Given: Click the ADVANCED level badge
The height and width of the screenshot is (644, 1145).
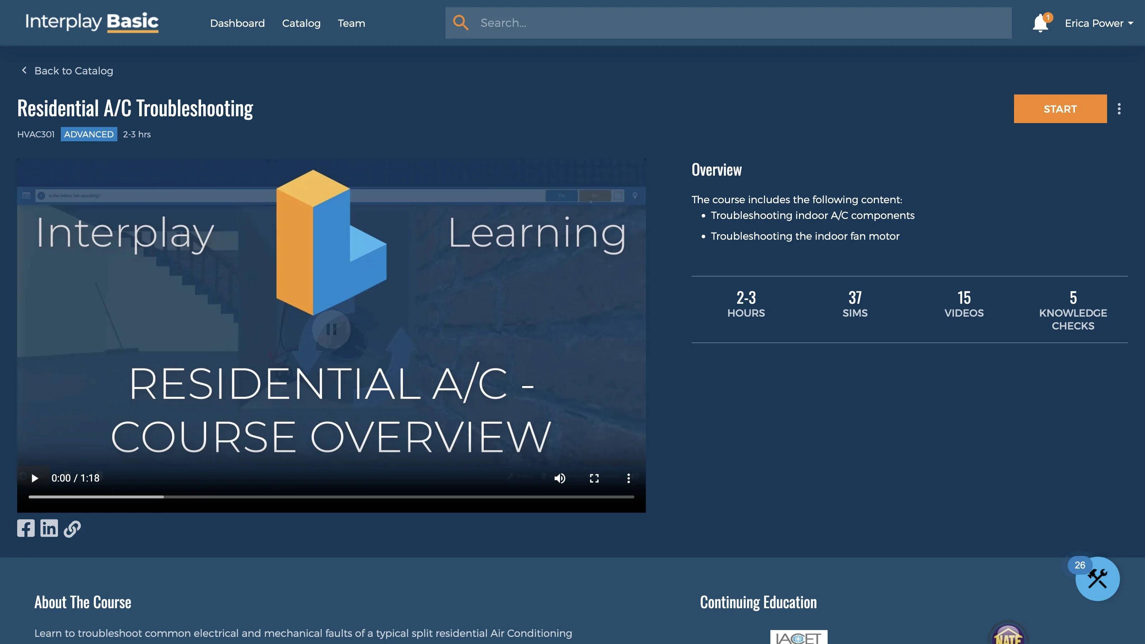Looking at the screenshot, I should pos(89,134).
